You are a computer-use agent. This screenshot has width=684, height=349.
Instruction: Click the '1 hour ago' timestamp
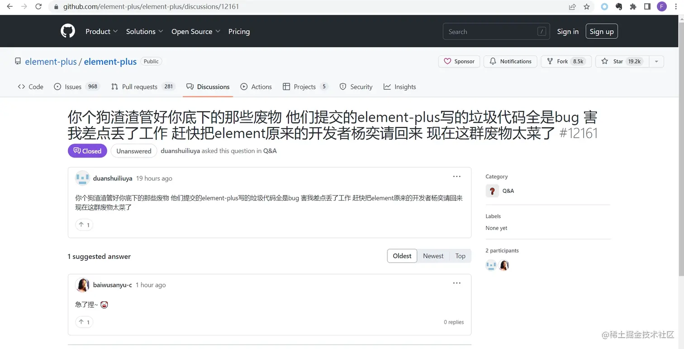[151, 285]
